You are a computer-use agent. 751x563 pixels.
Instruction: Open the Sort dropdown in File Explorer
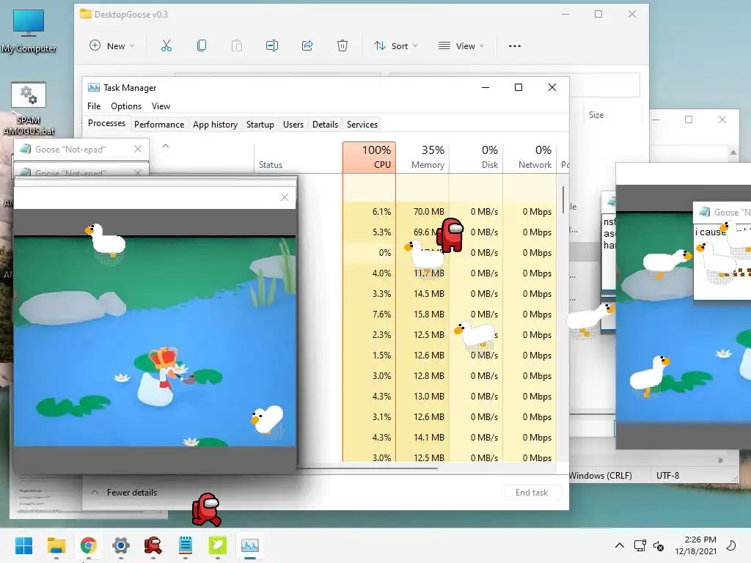[x=395, y=46]
